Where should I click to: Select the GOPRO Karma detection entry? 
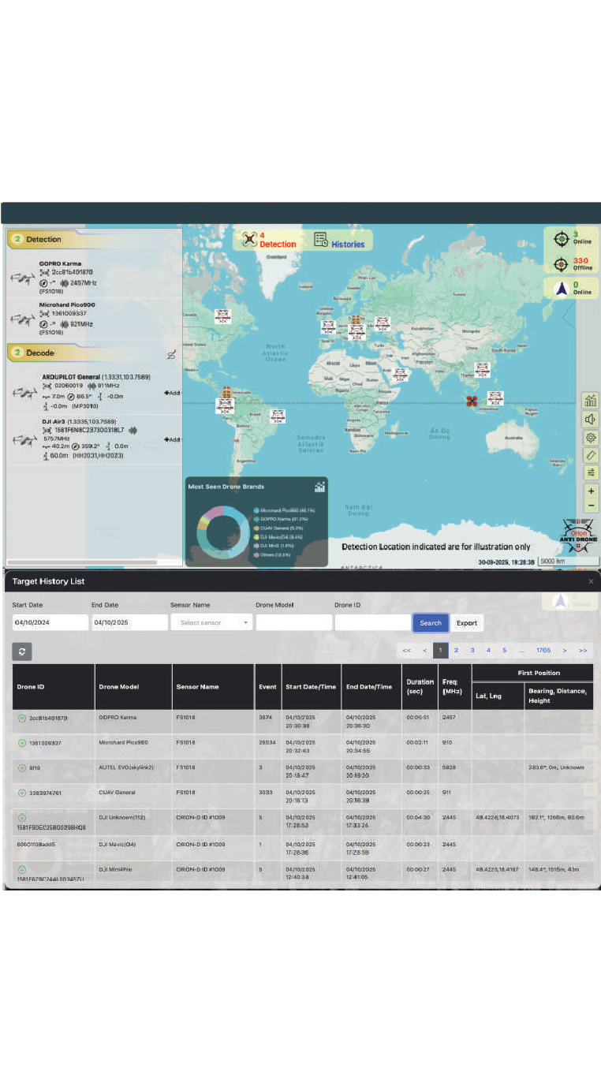[94, 278]
